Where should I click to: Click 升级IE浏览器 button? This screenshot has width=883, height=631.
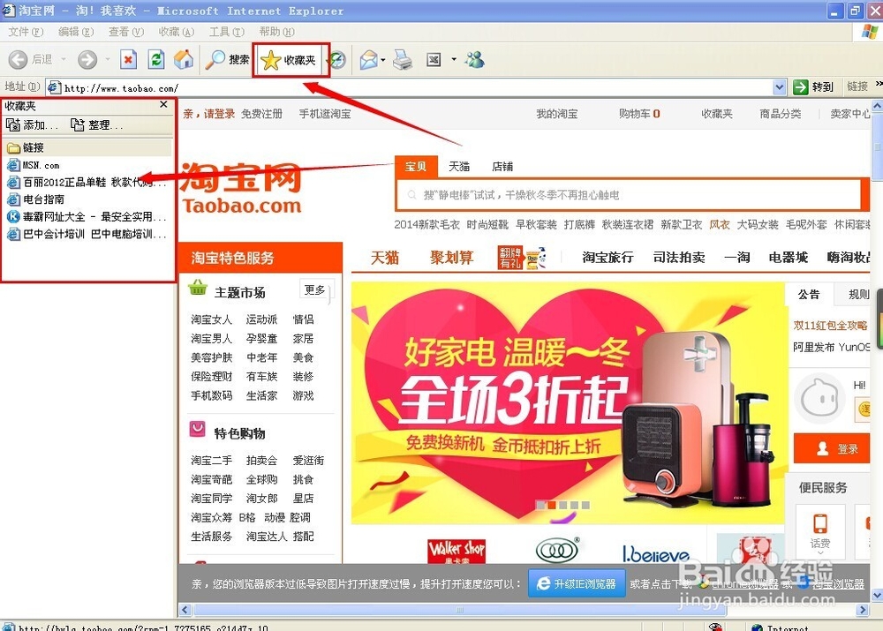pos(577,583)
